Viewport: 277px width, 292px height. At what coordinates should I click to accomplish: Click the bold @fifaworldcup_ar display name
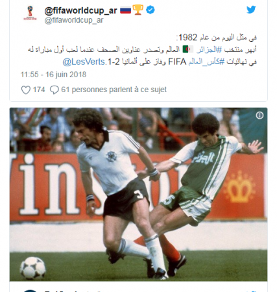point(80,10)
